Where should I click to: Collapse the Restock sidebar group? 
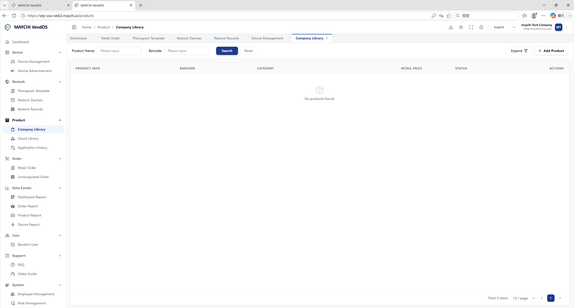tap(60, 82)
